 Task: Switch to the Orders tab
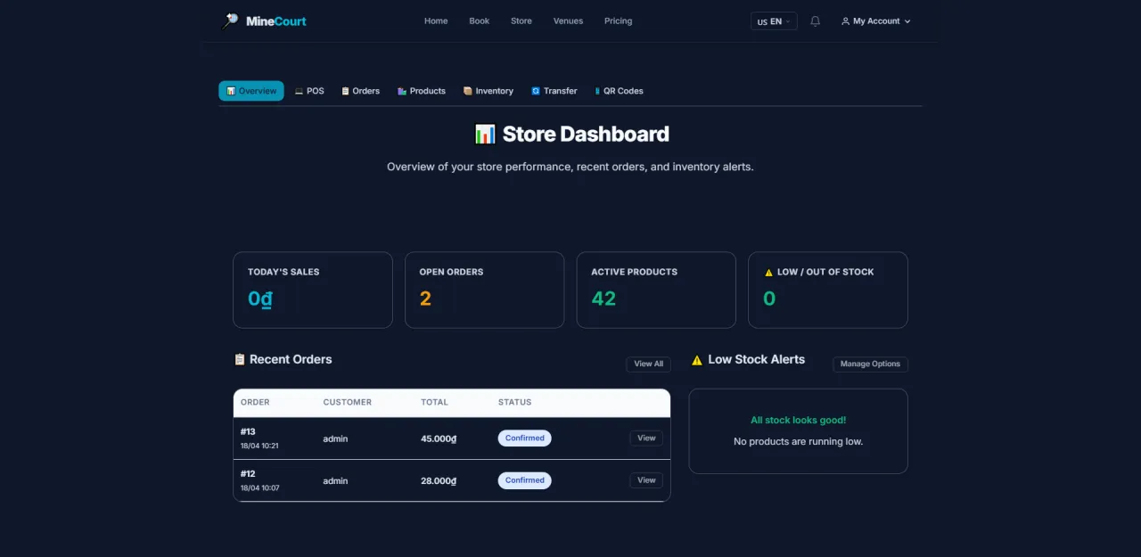pyautogui.click(x=360, y=91)
